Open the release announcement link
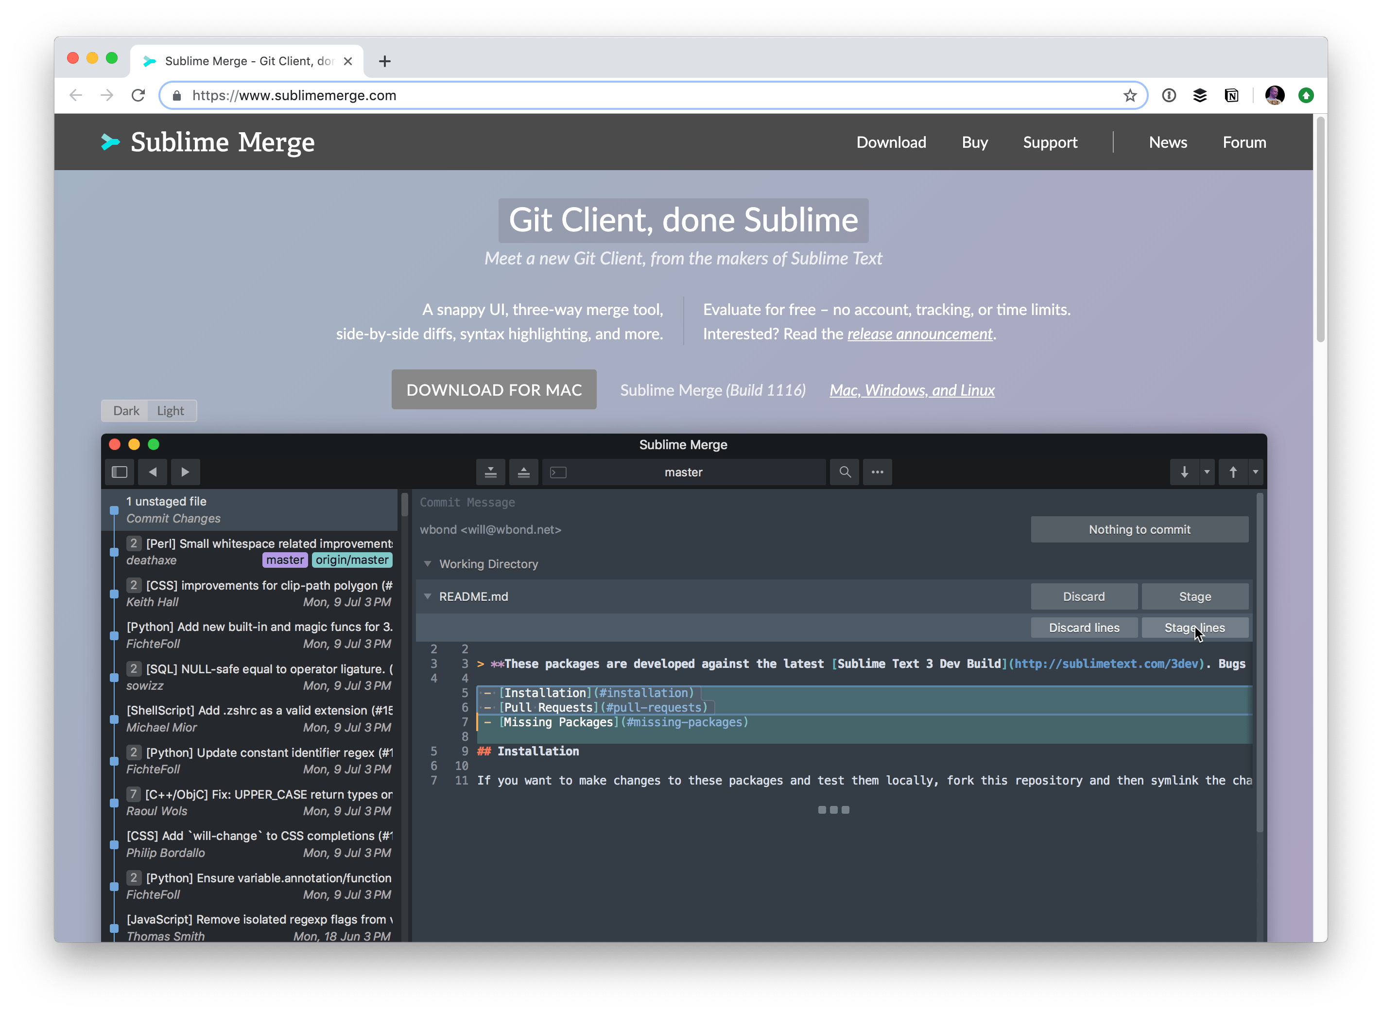 tap(920, 334)
